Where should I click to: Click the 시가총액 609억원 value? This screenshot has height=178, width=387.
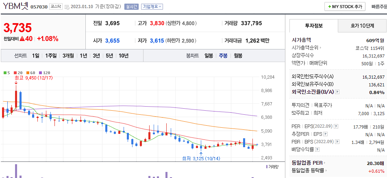tap(375, 41)
